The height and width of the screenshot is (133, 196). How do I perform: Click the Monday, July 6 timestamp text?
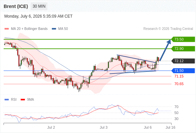(39, 16)
